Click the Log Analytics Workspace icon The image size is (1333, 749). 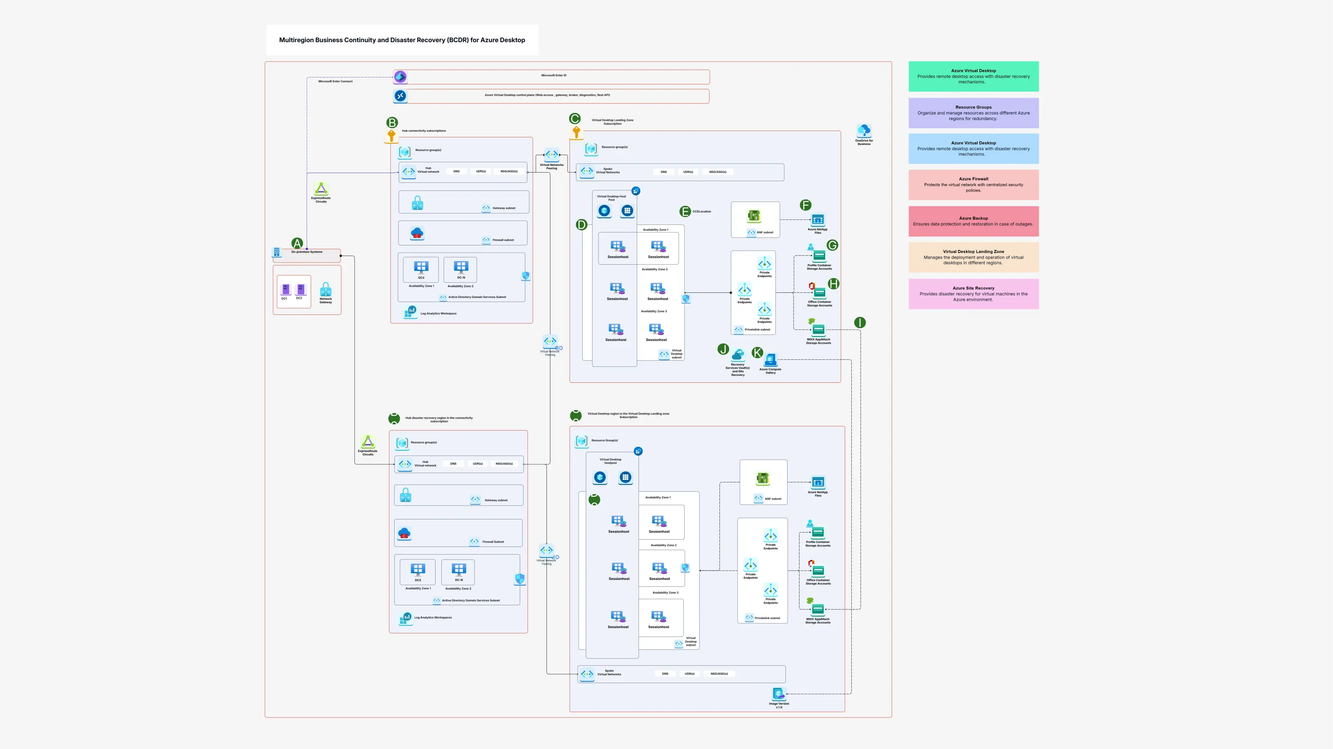point(410,312)
